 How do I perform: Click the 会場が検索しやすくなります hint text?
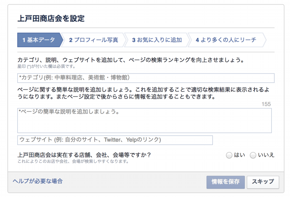(73, 162)
